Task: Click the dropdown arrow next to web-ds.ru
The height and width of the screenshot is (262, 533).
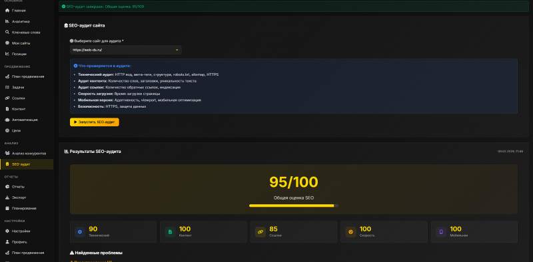Action: pos(177,50)
